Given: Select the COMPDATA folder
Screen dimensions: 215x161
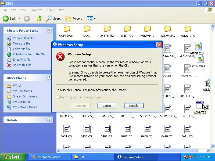Looking at the screenshot, I should tap(67, 31).
